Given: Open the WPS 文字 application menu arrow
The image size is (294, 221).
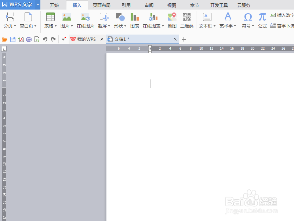Looking at the screenshot, I should pyautogui.click(x=38, y=4).
